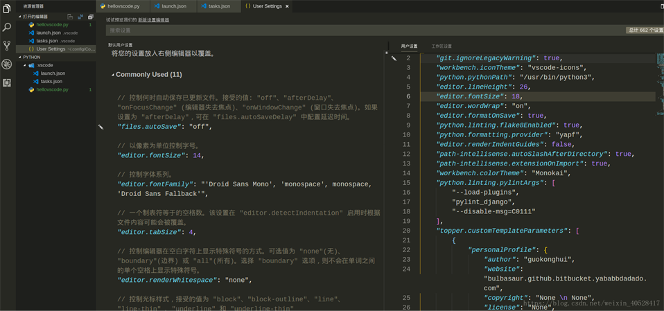Click the "editor.fontFamily" default setting key
Viewport: 664px width, 311px height.
point(155,184)
